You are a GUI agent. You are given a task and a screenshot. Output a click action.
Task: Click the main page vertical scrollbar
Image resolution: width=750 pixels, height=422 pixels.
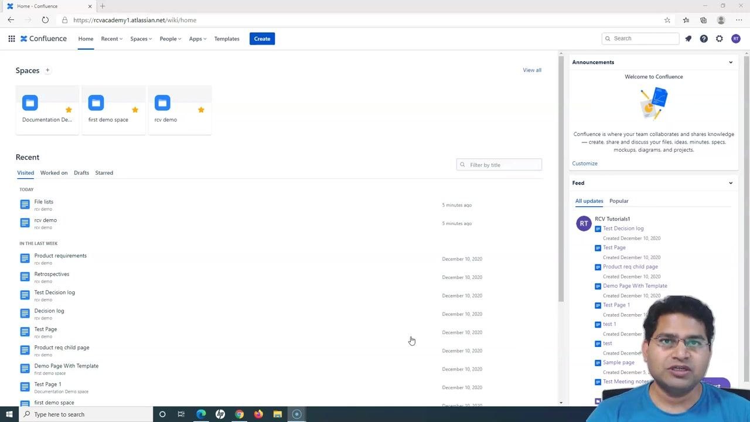(561, 178)
